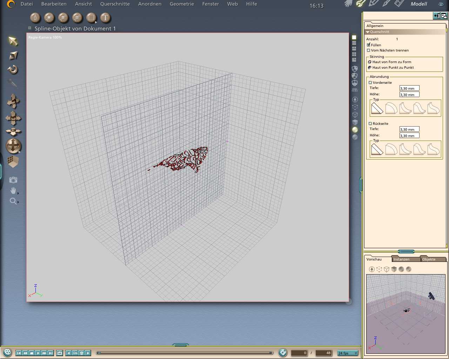Open the film strip Render room
The width and height of the screenshot is (449, 359).
point(399,4)
